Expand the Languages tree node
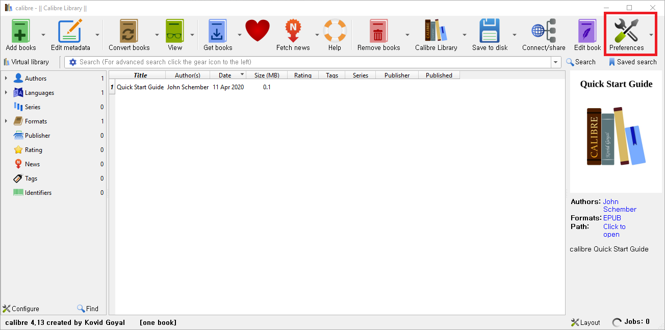The height and width of the screenshot is (330, 665). pyautogui.click(x=6, y=93)
